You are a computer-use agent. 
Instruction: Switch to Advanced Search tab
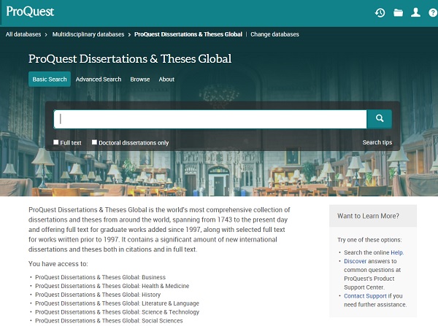click(99, 79)
